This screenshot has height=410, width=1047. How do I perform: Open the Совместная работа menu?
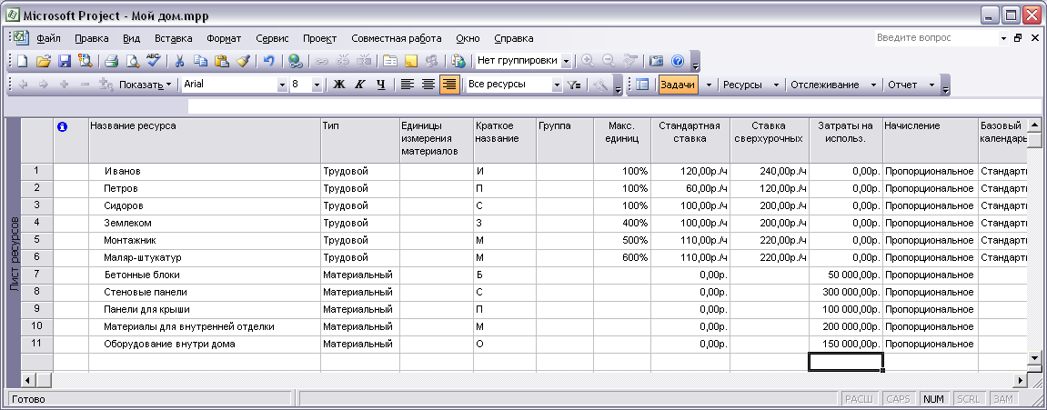click(396, 39)
